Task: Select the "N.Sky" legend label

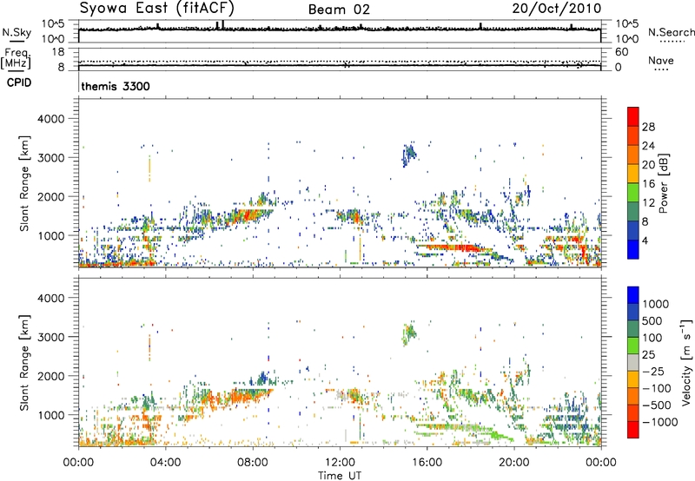Action: pos(17,32)
